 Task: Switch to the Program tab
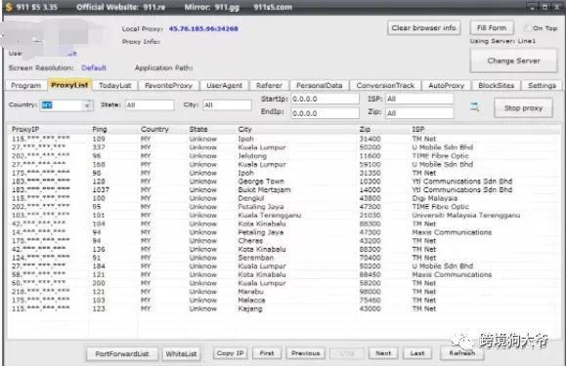click(x=25, y=85)
